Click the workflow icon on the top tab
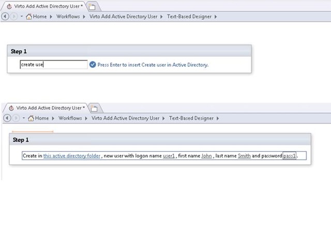Viewport: 331px width, 248px height. pyautogui.click(x=9, y=6)
